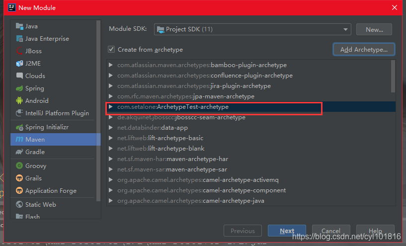Click the Grails orange icon
Screen dimensions: 406x246
click(x=19, y=178)
